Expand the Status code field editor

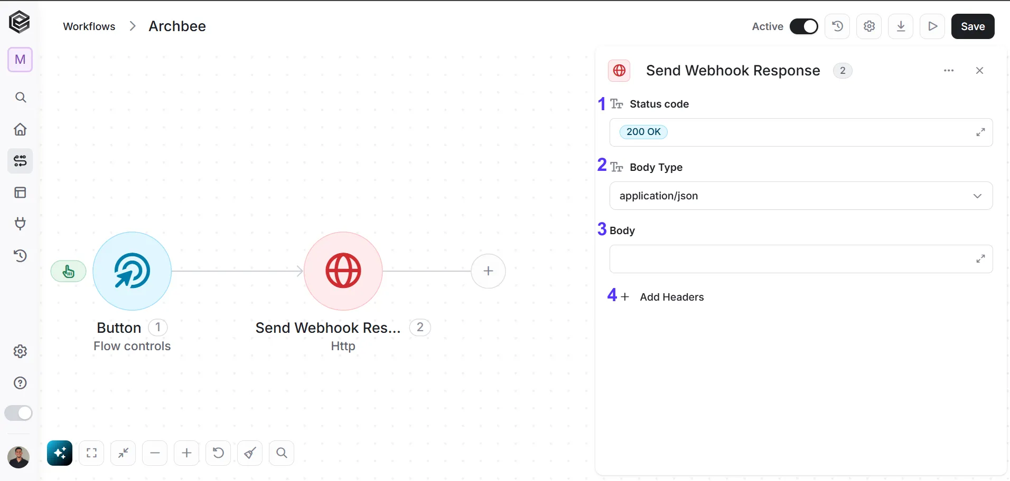980,132
